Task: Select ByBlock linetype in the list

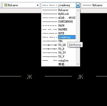Action: (x=59, y=14)
